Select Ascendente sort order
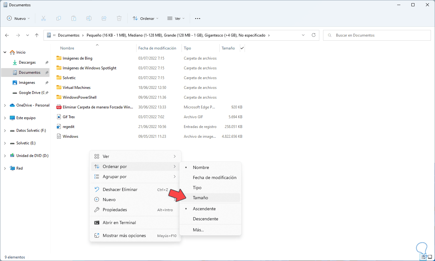The image size is (435, 261). pyautogui.click(x=204, y=209)
